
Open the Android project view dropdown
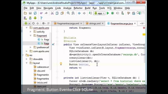click(x=27, y=23)
